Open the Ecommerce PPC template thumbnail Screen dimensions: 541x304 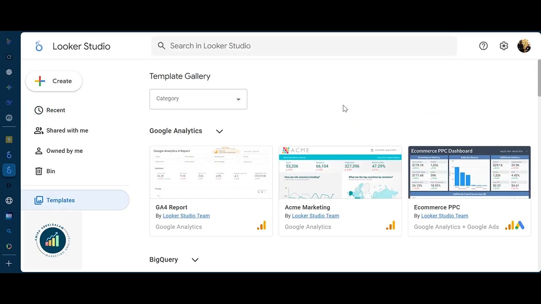pyautogui.click(x=469, y=172)
